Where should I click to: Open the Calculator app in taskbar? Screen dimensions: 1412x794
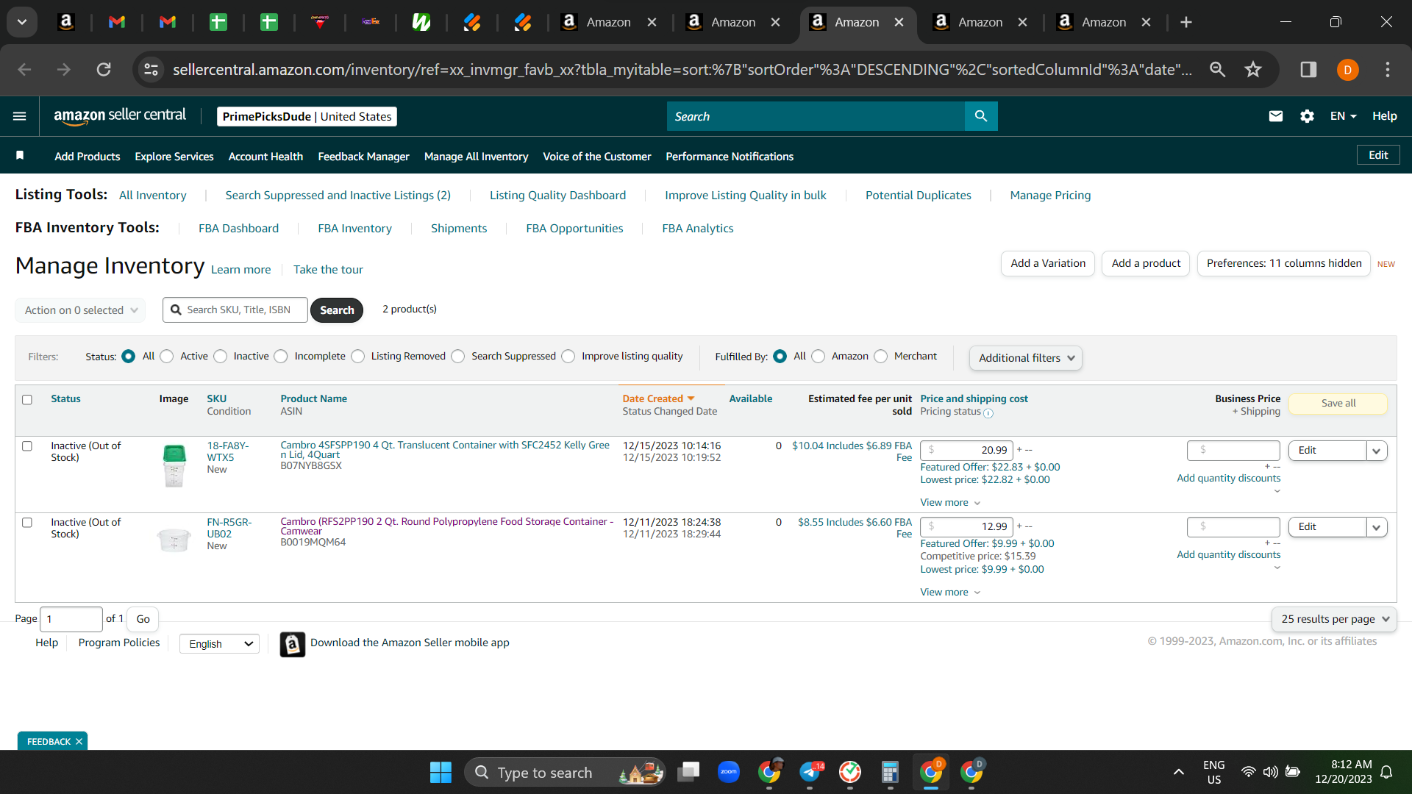click(890, 772)
